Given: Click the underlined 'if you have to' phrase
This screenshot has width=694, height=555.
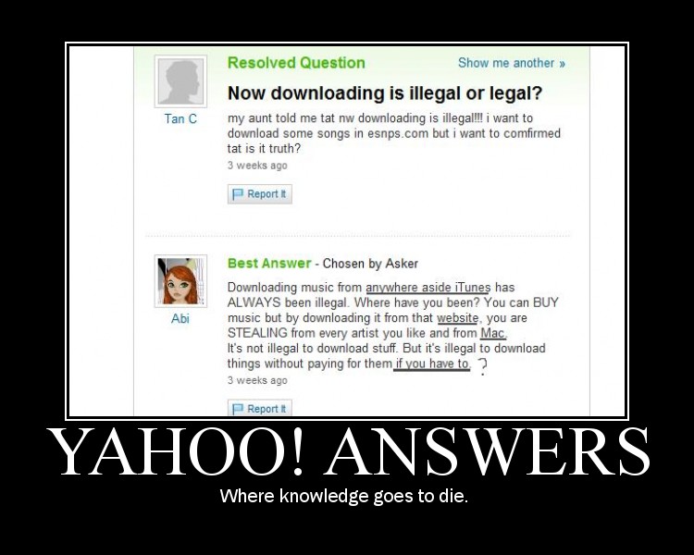Looking at the screenshot, I should click(431, 364).
